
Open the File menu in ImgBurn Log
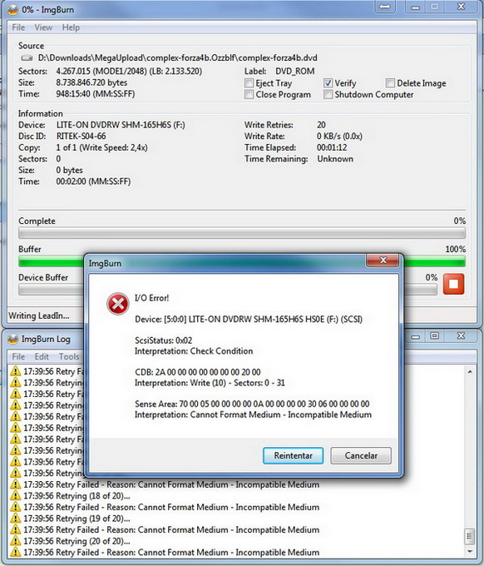click(18, 356)
